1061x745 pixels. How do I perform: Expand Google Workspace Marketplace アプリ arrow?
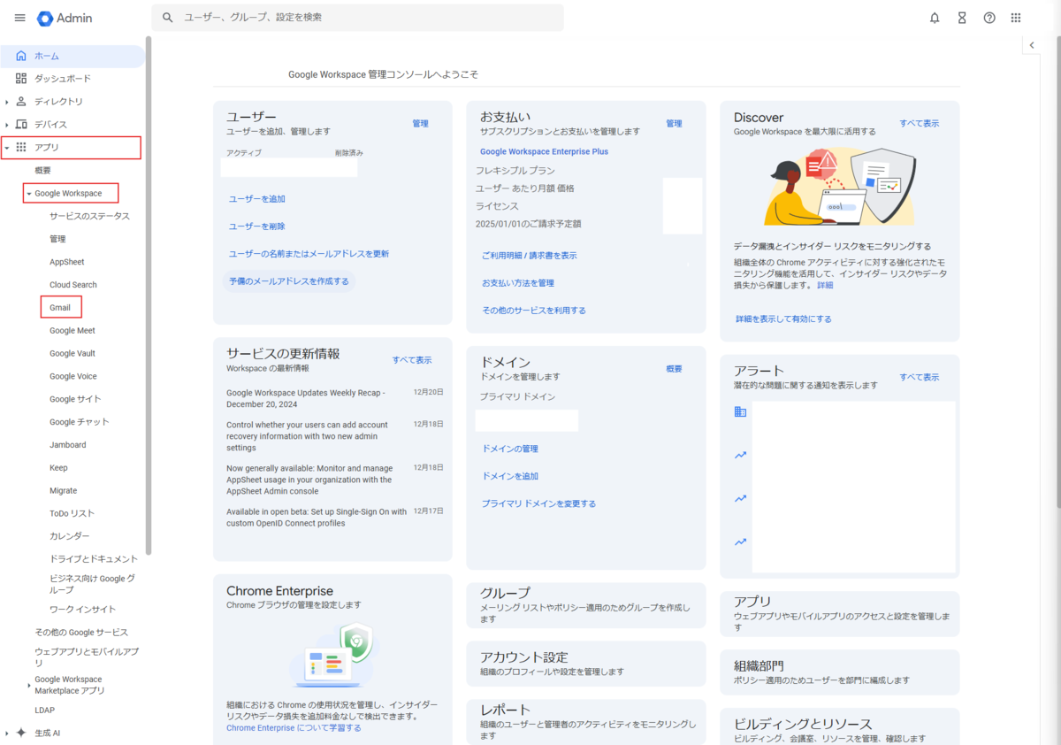pos(28,685)
